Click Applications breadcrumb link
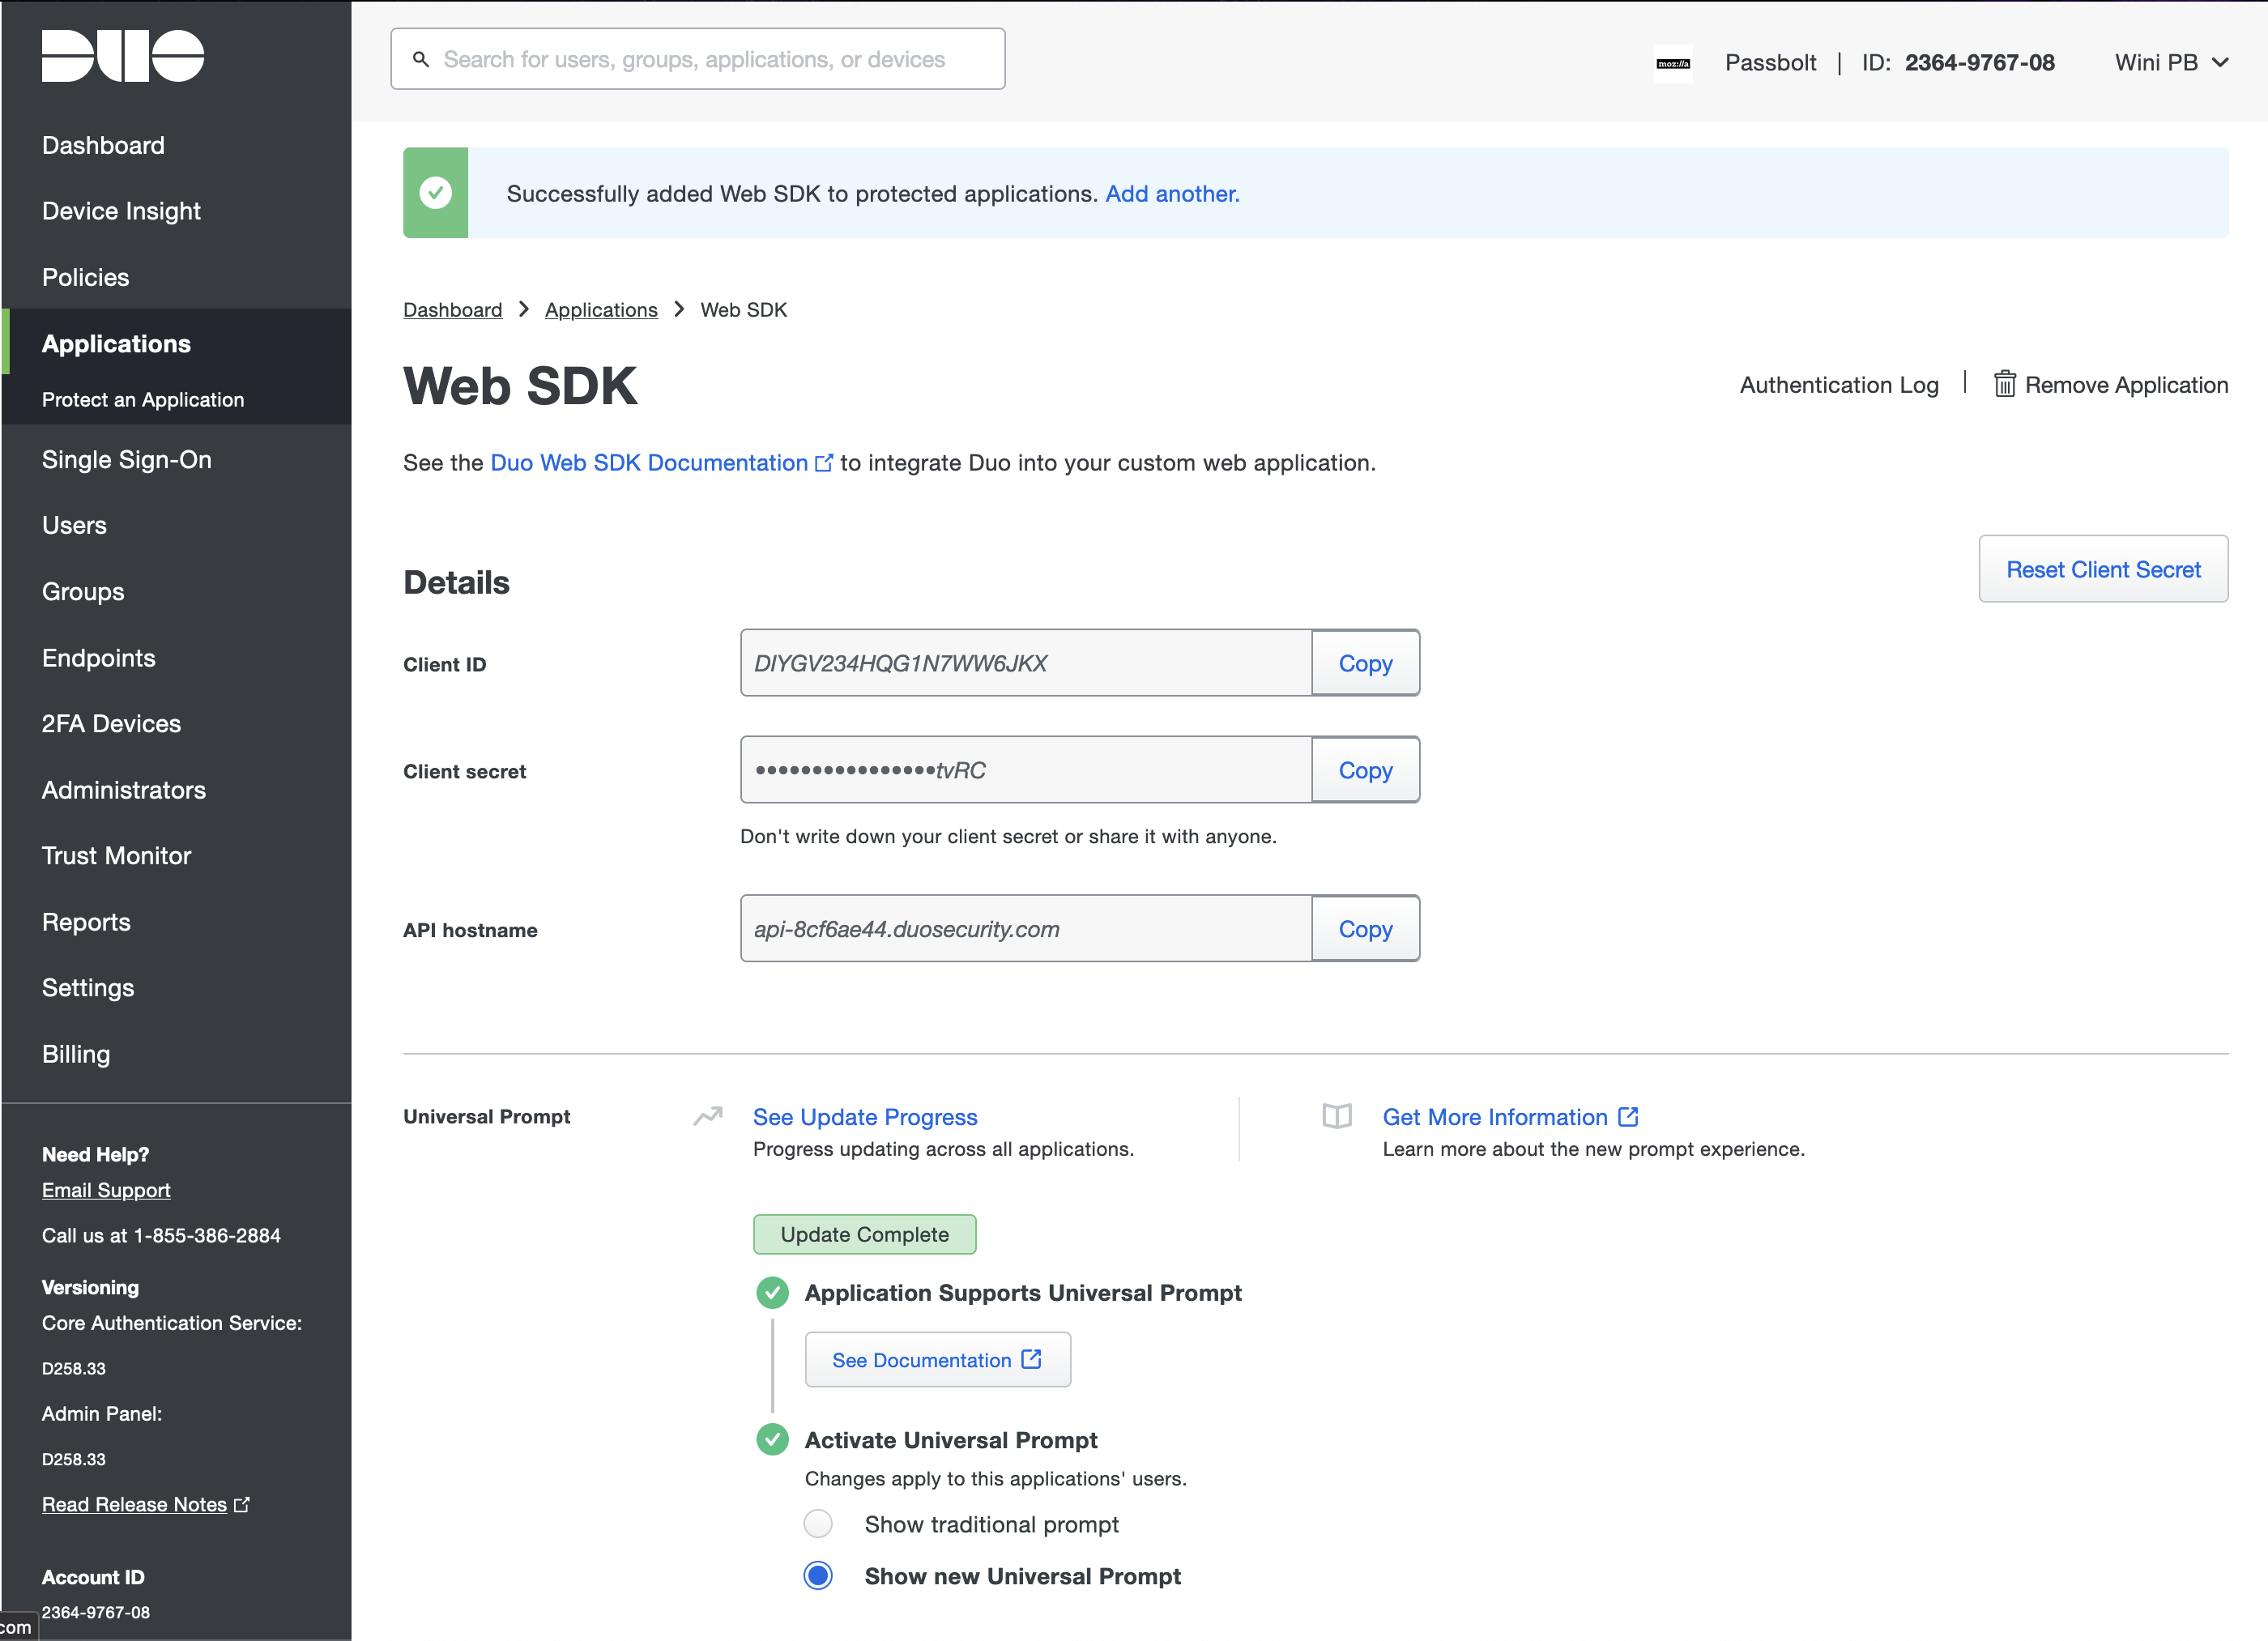Screen dimensions: 2268x1641 (x=601, y=310)
